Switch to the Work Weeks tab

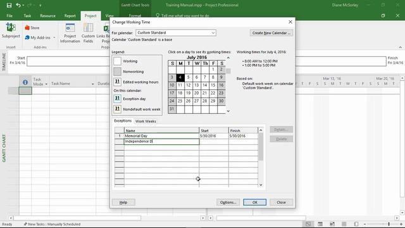click(146, 121)
